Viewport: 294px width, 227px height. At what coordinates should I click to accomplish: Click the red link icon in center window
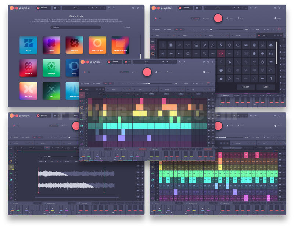(208, 83)
